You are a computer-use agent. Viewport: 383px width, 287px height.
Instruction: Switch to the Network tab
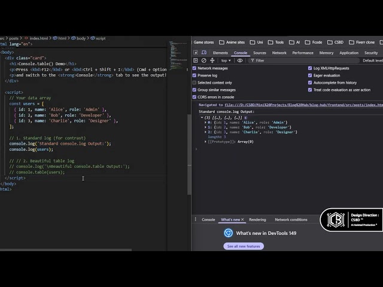pyautogui.click(x=279, y=53)
